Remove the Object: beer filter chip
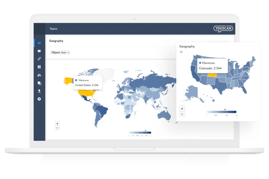Screen dimensions: 269x179 pyautogui.click(x=68, y=52)
